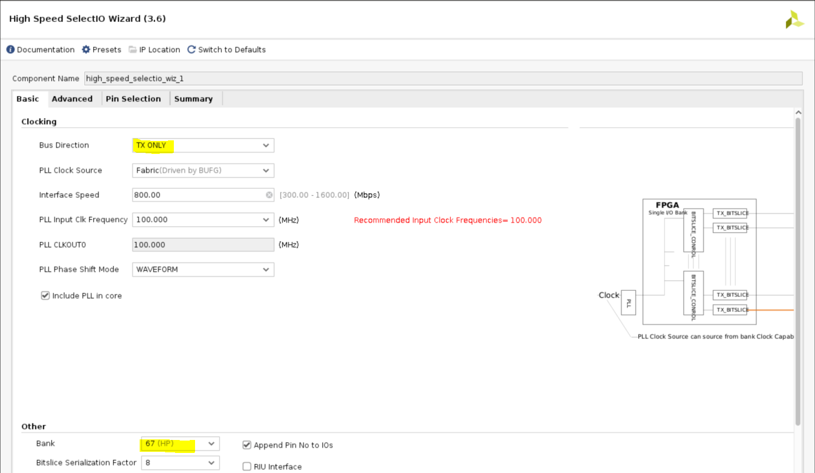Disable Append Pin No to IOs
This screenshot has width=815, height=473.
coord(247,445)
